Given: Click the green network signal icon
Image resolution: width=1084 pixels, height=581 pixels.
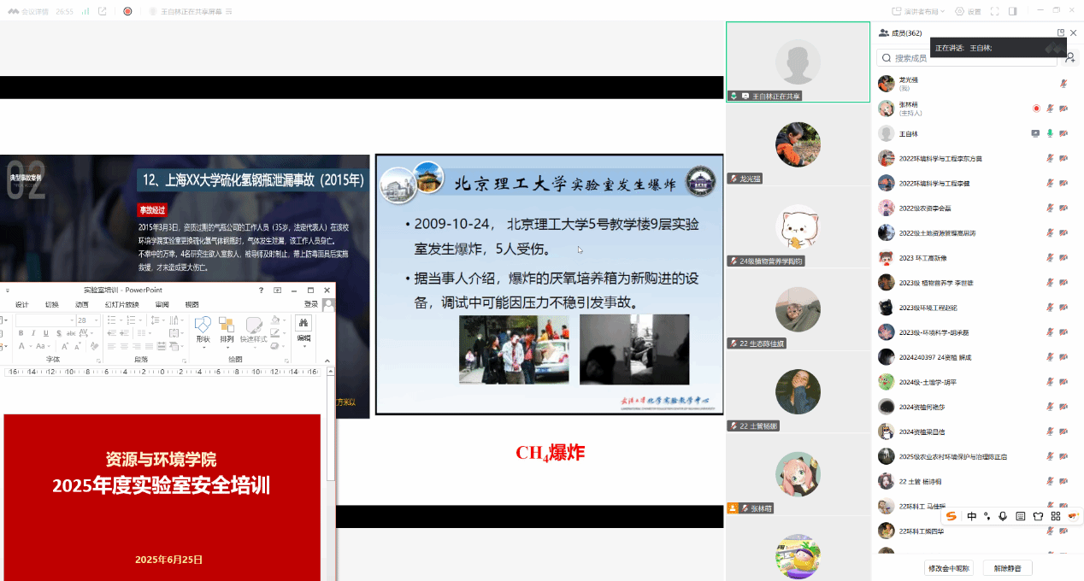Looking at the screenshot, I should click(85, 11).
